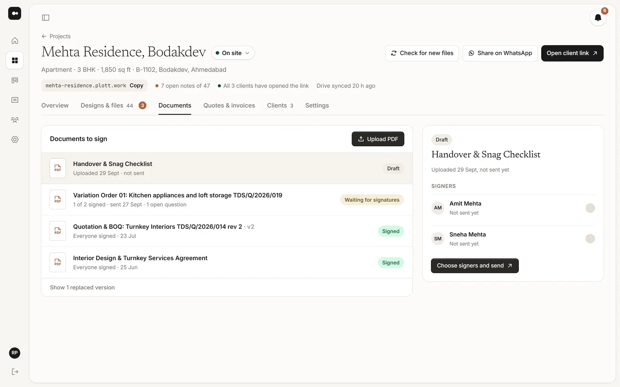Image resolution: width=620 pixels, height=387 pixels.
Task: Click PDF icon of Quotation & BOQ row
Action: 58,231
